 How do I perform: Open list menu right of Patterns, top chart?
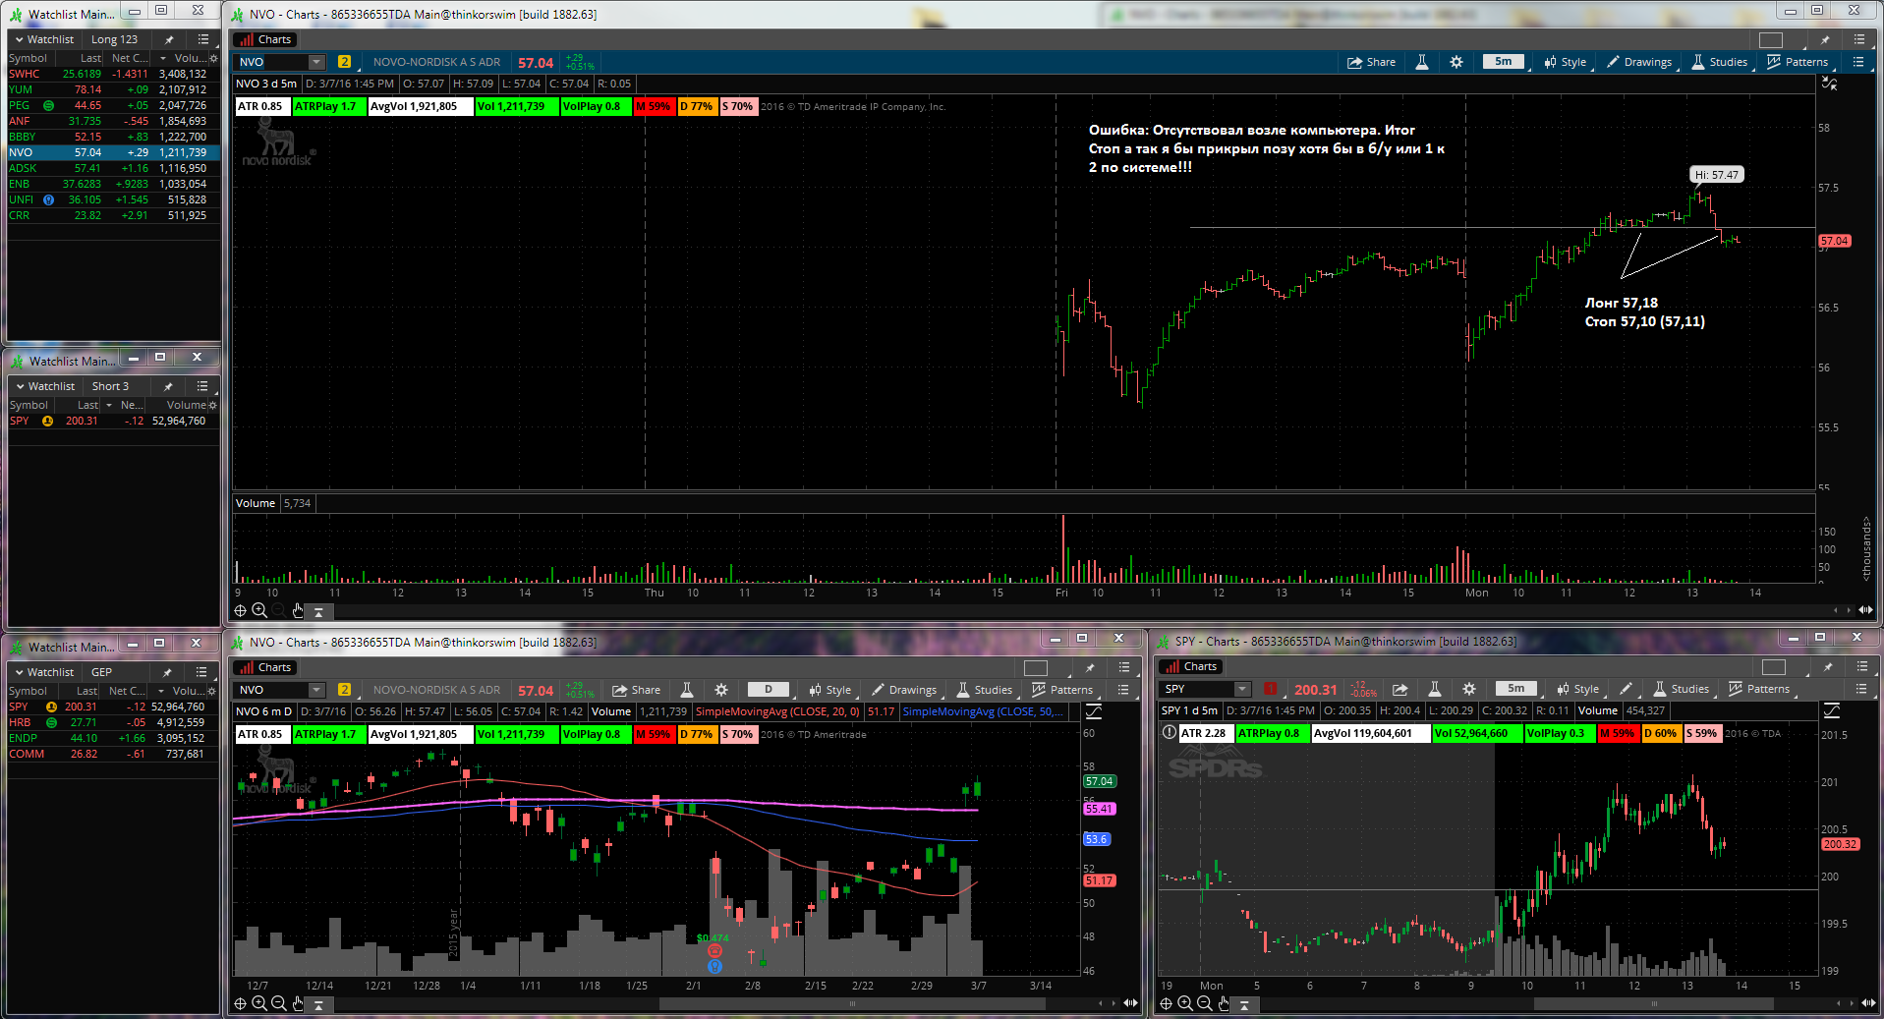coord(1857,62)
